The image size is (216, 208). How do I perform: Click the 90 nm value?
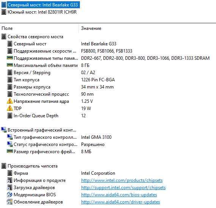click(x=87, y=94)
